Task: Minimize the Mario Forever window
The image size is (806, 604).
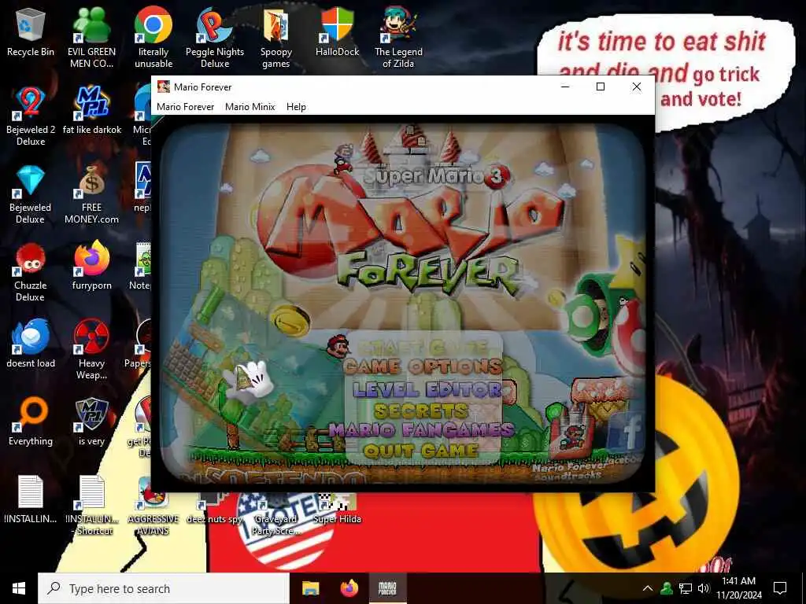Action: (565, 87)
